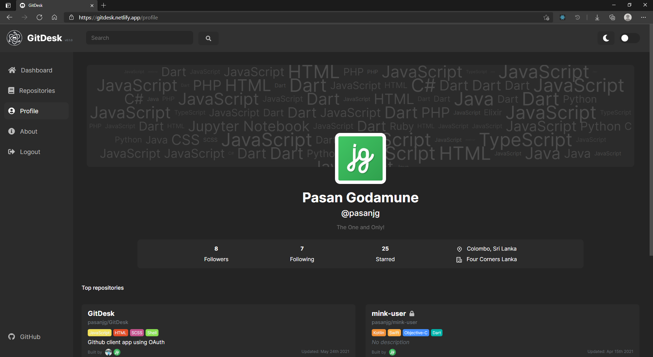Viewport: 653px width, 357px height.
Task: Click the GitHub octocat icon
Action: pos(12,337)
